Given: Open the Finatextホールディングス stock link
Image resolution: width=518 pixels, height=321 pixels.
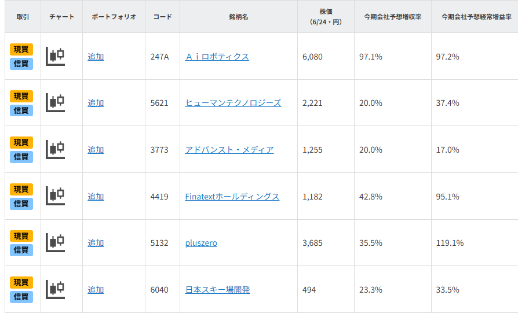Looking at the screenshot, I should [232, 197].
